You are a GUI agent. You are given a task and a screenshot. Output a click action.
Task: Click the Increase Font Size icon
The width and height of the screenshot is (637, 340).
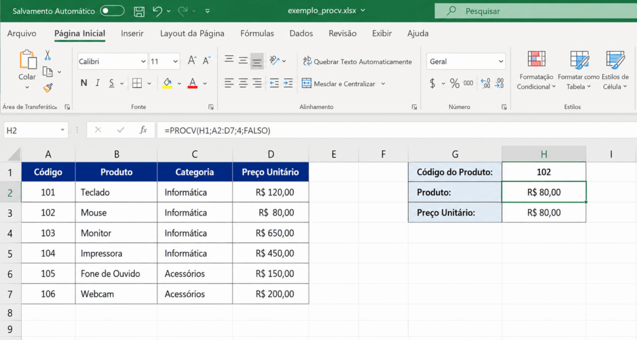click(x=192, y=61)
